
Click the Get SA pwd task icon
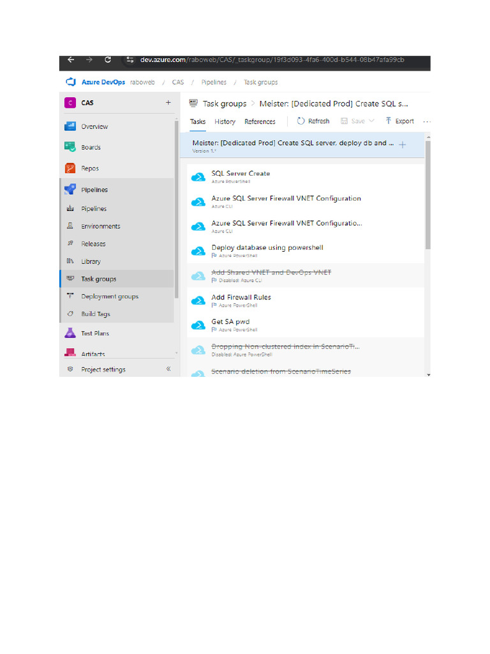(x=198, y=325)
